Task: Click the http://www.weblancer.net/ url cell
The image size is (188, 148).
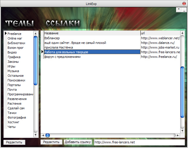Action: (x=160, y=38)
